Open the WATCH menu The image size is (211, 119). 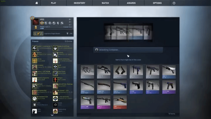click(x=105, y=3)
